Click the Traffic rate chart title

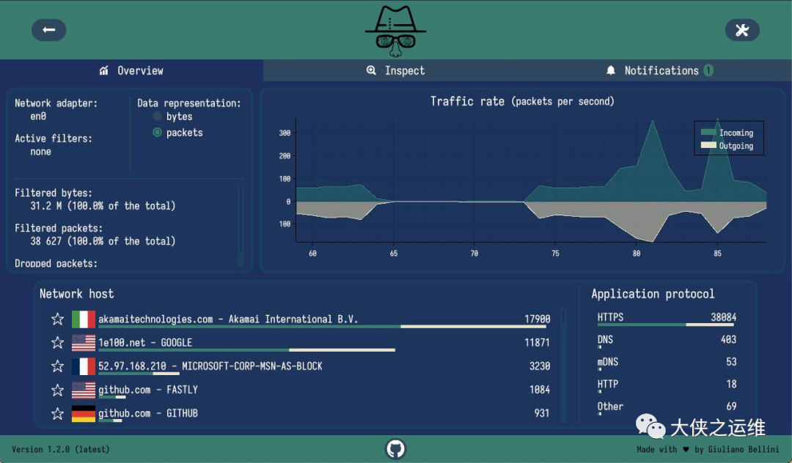tap(522, 101)
